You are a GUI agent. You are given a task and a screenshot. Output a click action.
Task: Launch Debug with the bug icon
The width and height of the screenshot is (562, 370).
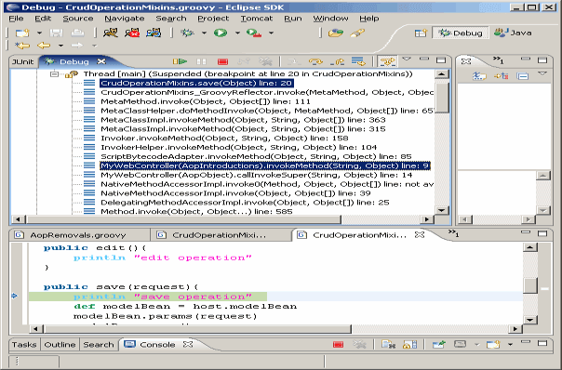tap(187, 33)
